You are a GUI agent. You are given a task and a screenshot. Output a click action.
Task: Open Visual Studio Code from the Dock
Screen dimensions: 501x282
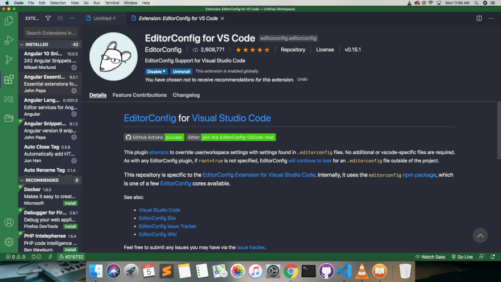[344, 271]
